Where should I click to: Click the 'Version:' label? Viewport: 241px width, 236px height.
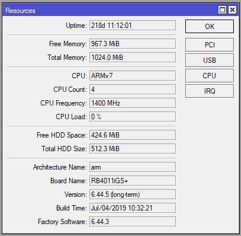[x=76, y=194]
